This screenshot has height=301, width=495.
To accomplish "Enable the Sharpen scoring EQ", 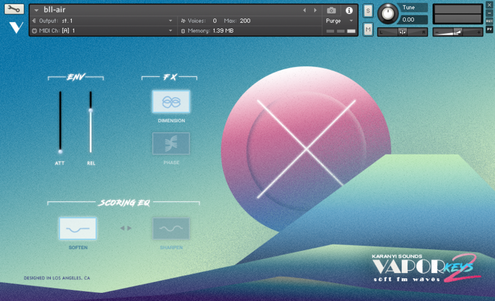I will point(171,229).
